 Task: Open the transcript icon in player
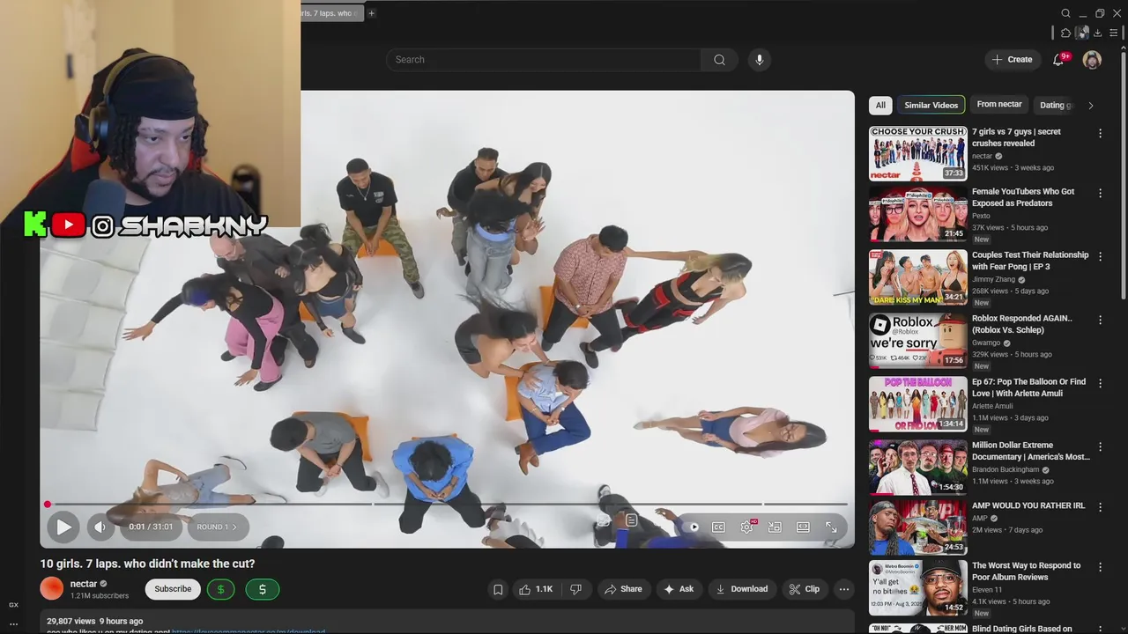coord(631,520)
